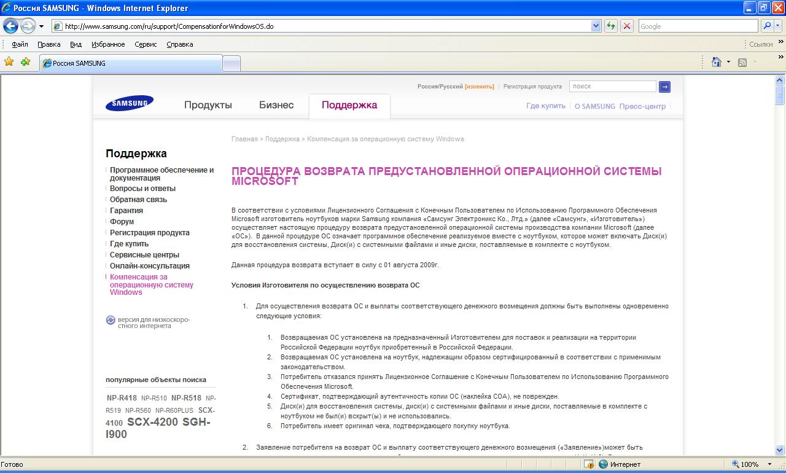Click the Refresh page icon
786x473 pixels.
pyautogui.click(x=611, y=26)
